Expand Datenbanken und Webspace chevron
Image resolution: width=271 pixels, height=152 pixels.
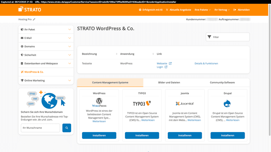coord(70,63)
